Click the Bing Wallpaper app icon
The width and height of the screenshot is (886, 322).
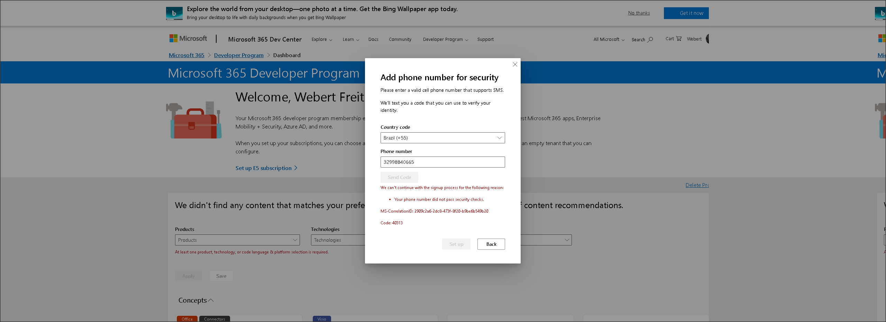tap(174, 13)
